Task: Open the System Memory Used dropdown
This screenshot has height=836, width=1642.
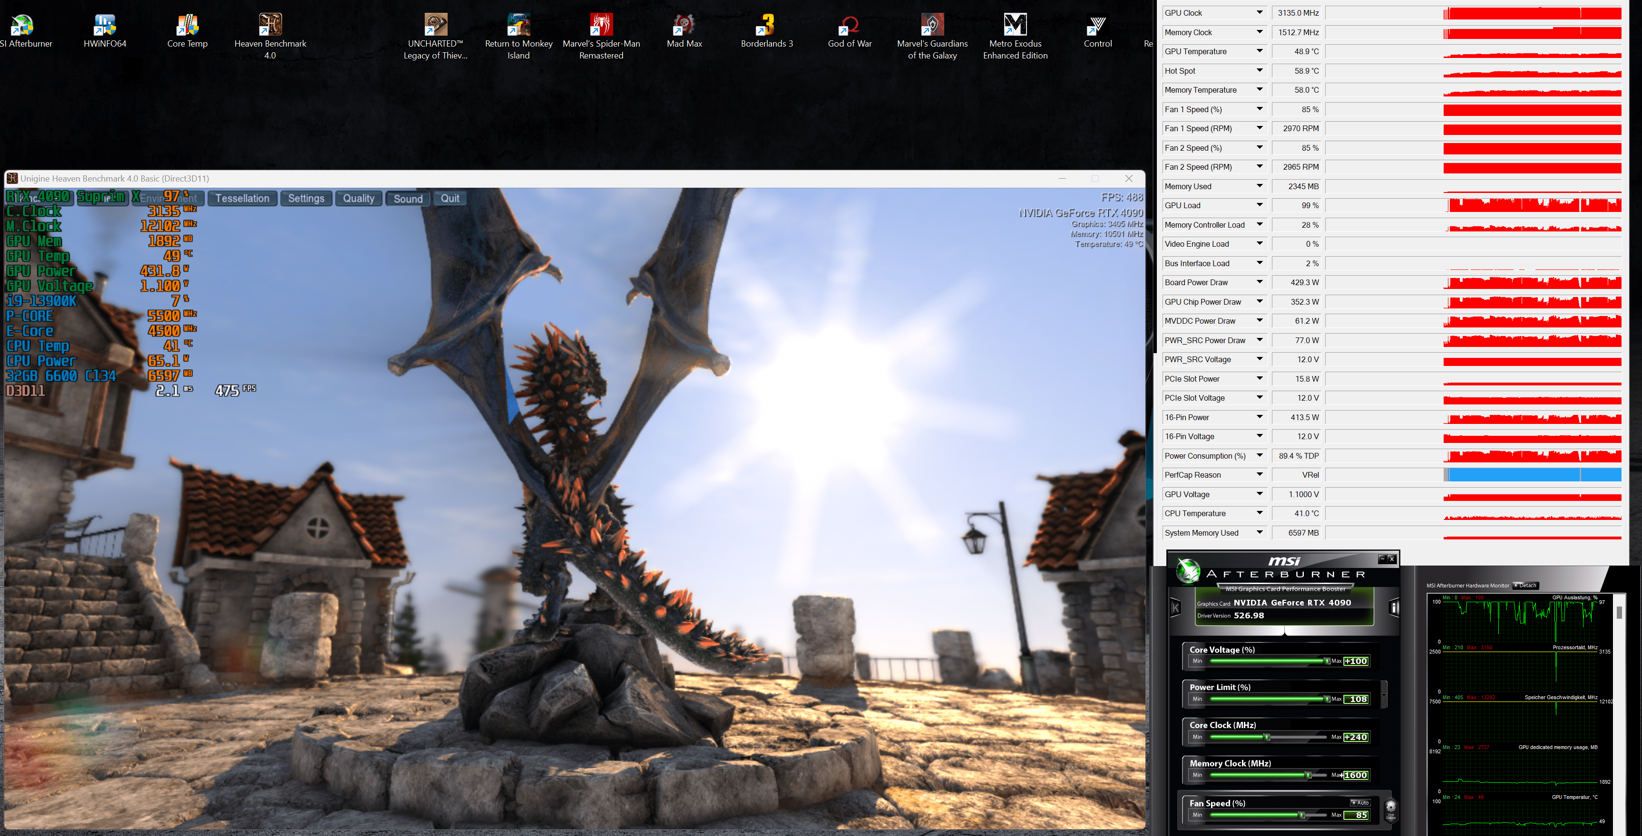Action: [1260, 532]
